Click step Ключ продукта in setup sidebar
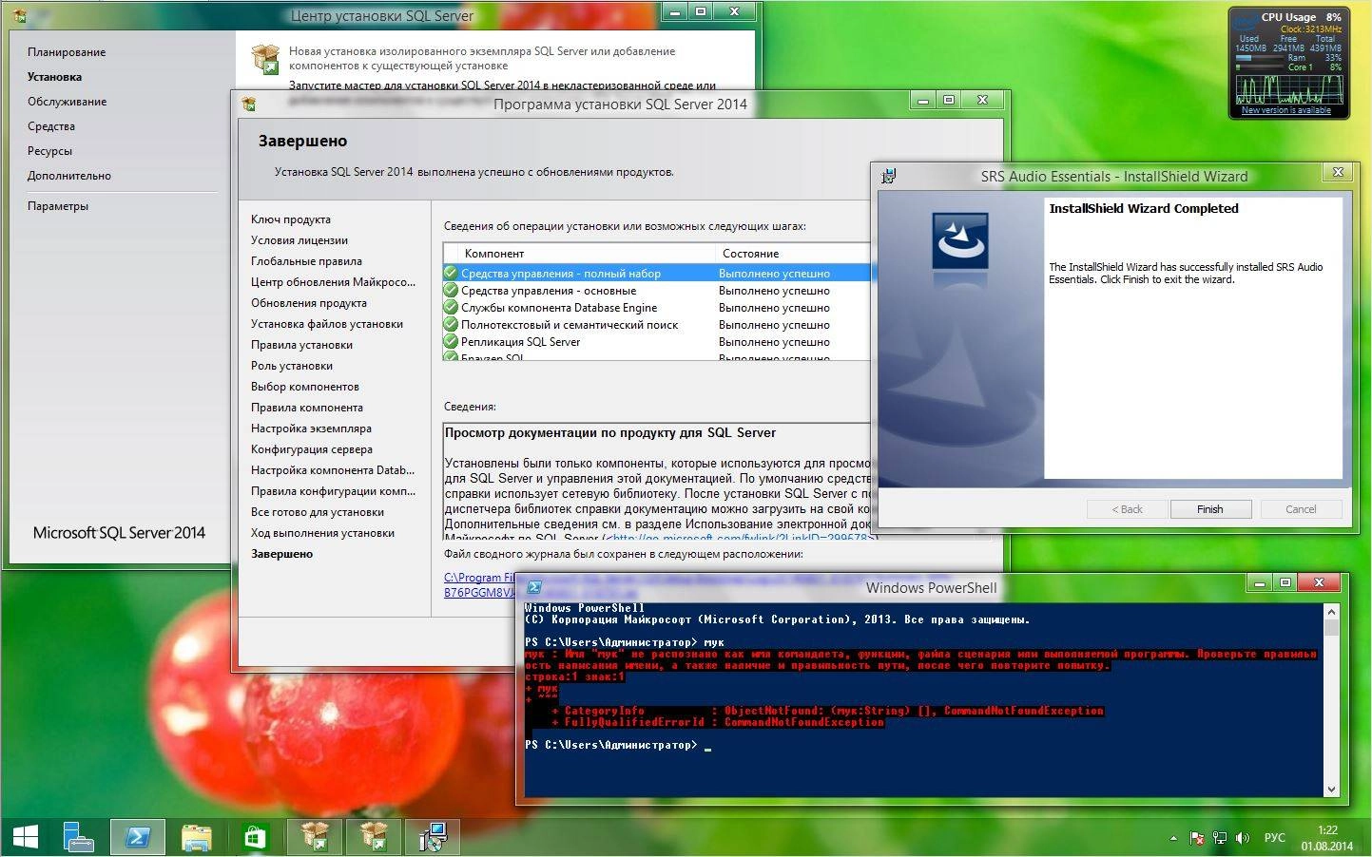The image size is (1372, 857). (291, 219)
